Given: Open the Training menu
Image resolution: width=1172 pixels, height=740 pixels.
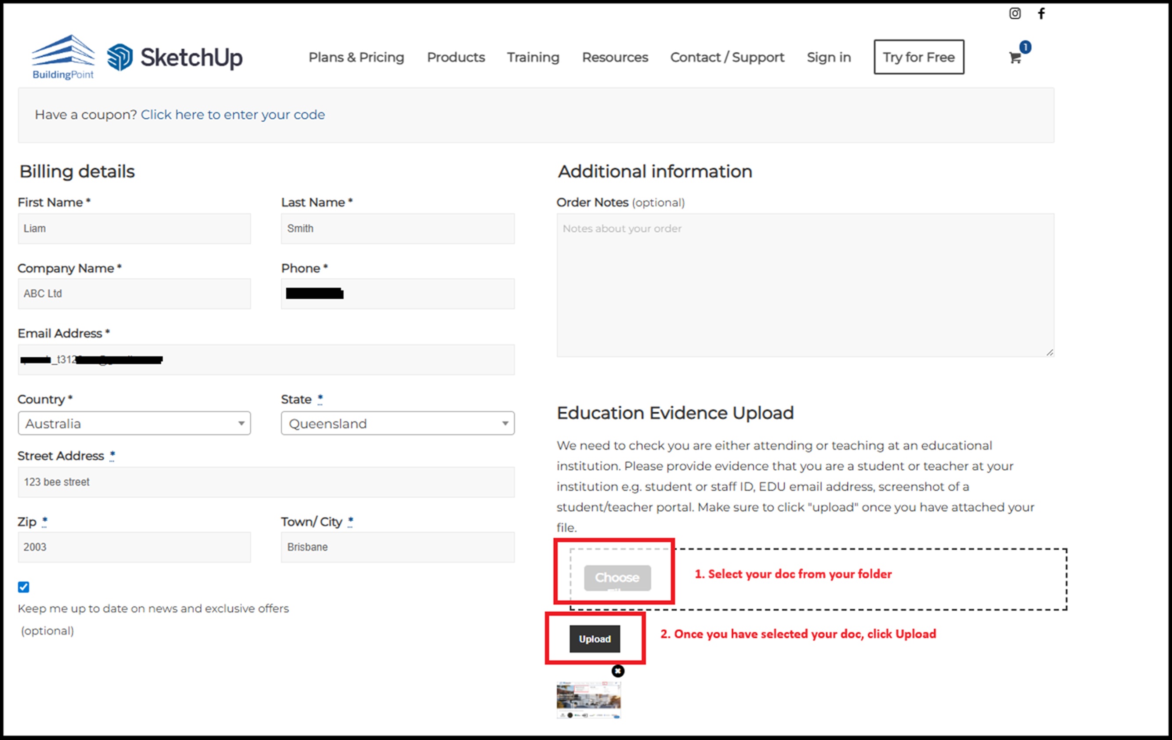Looking at the screenshot, I should coord(533,57).
